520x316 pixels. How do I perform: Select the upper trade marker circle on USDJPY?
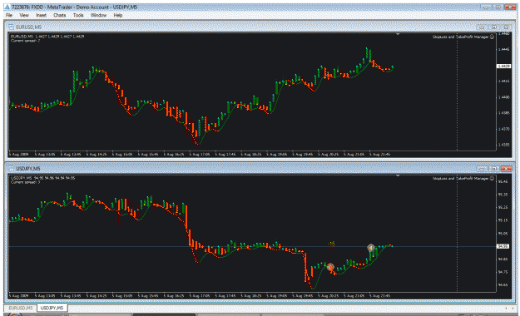click(x=371, y=247)
